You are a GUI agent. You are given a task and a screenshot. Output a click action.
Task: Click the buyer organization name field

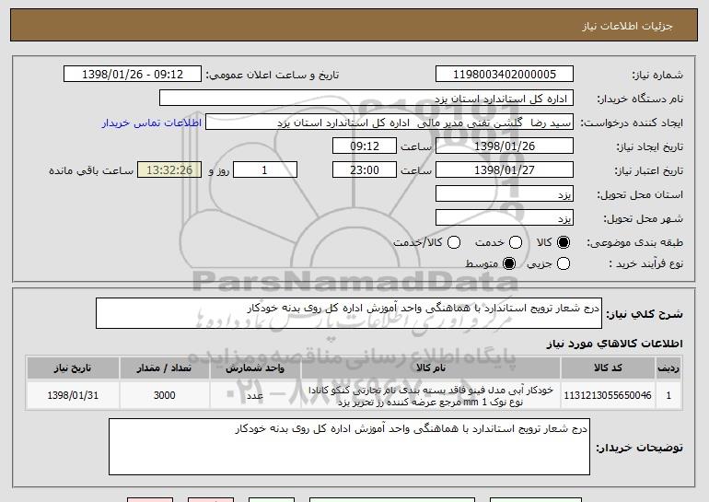[366, 99]
